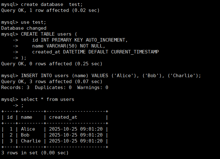Click the 'created_at' result table header
This screenshot has width=220, height=159.
63,117
